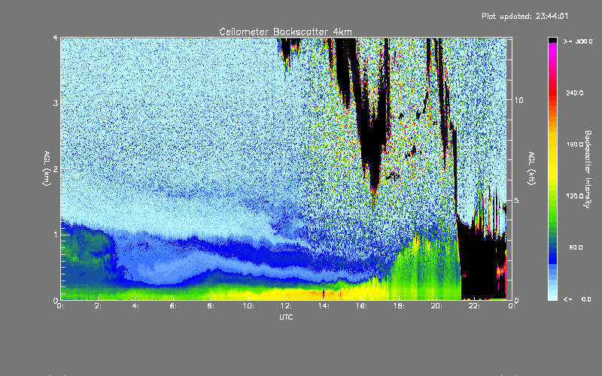Click the "<= 0.0" colorbar value

[578, 299]
